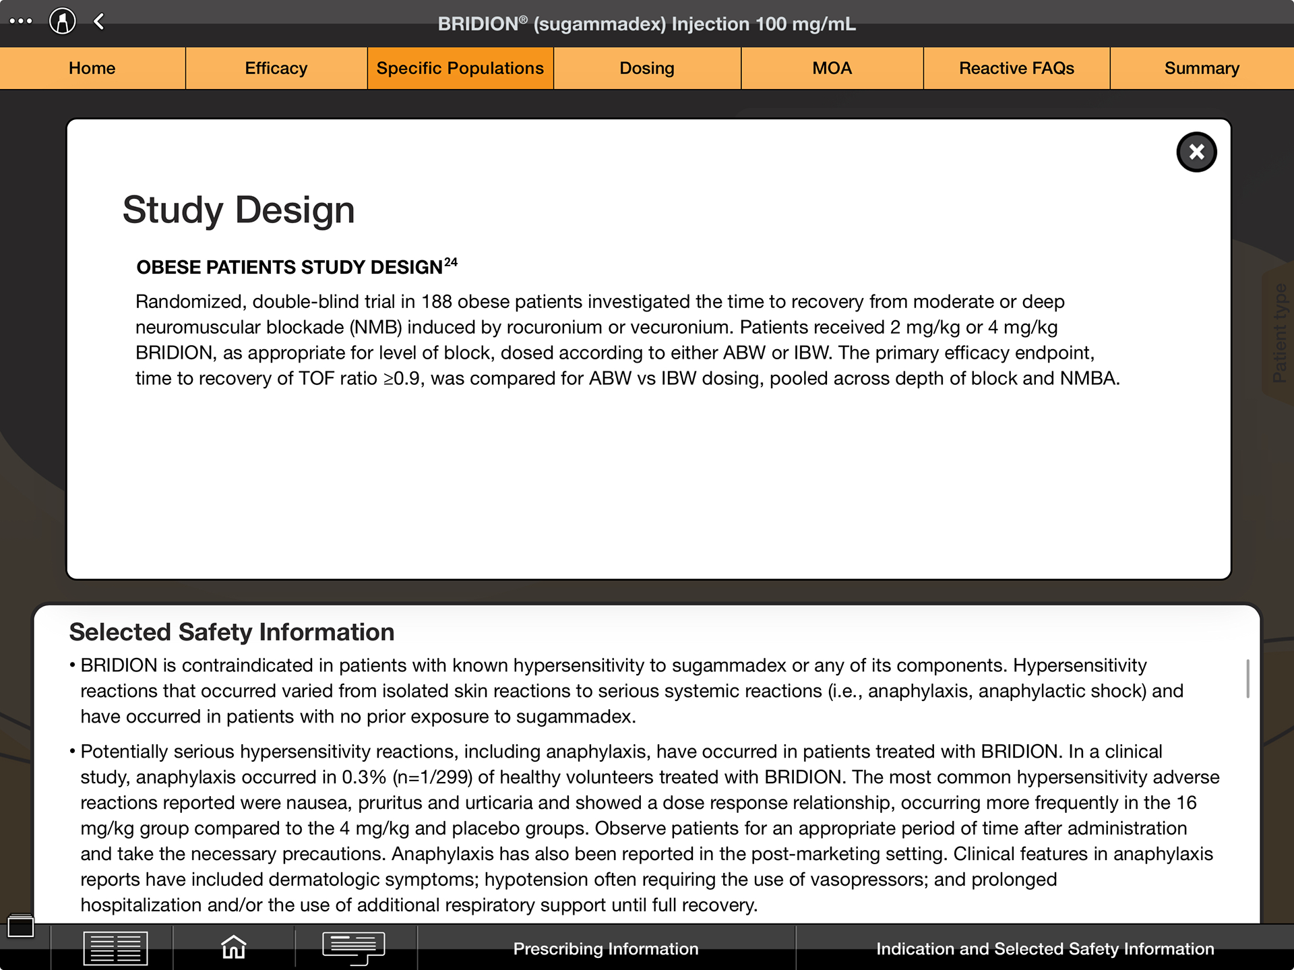The height and width of the screenshot is (970, 1294).
Task: Open the Reactive FAQs tab
Action: [x=1016, y=68]
